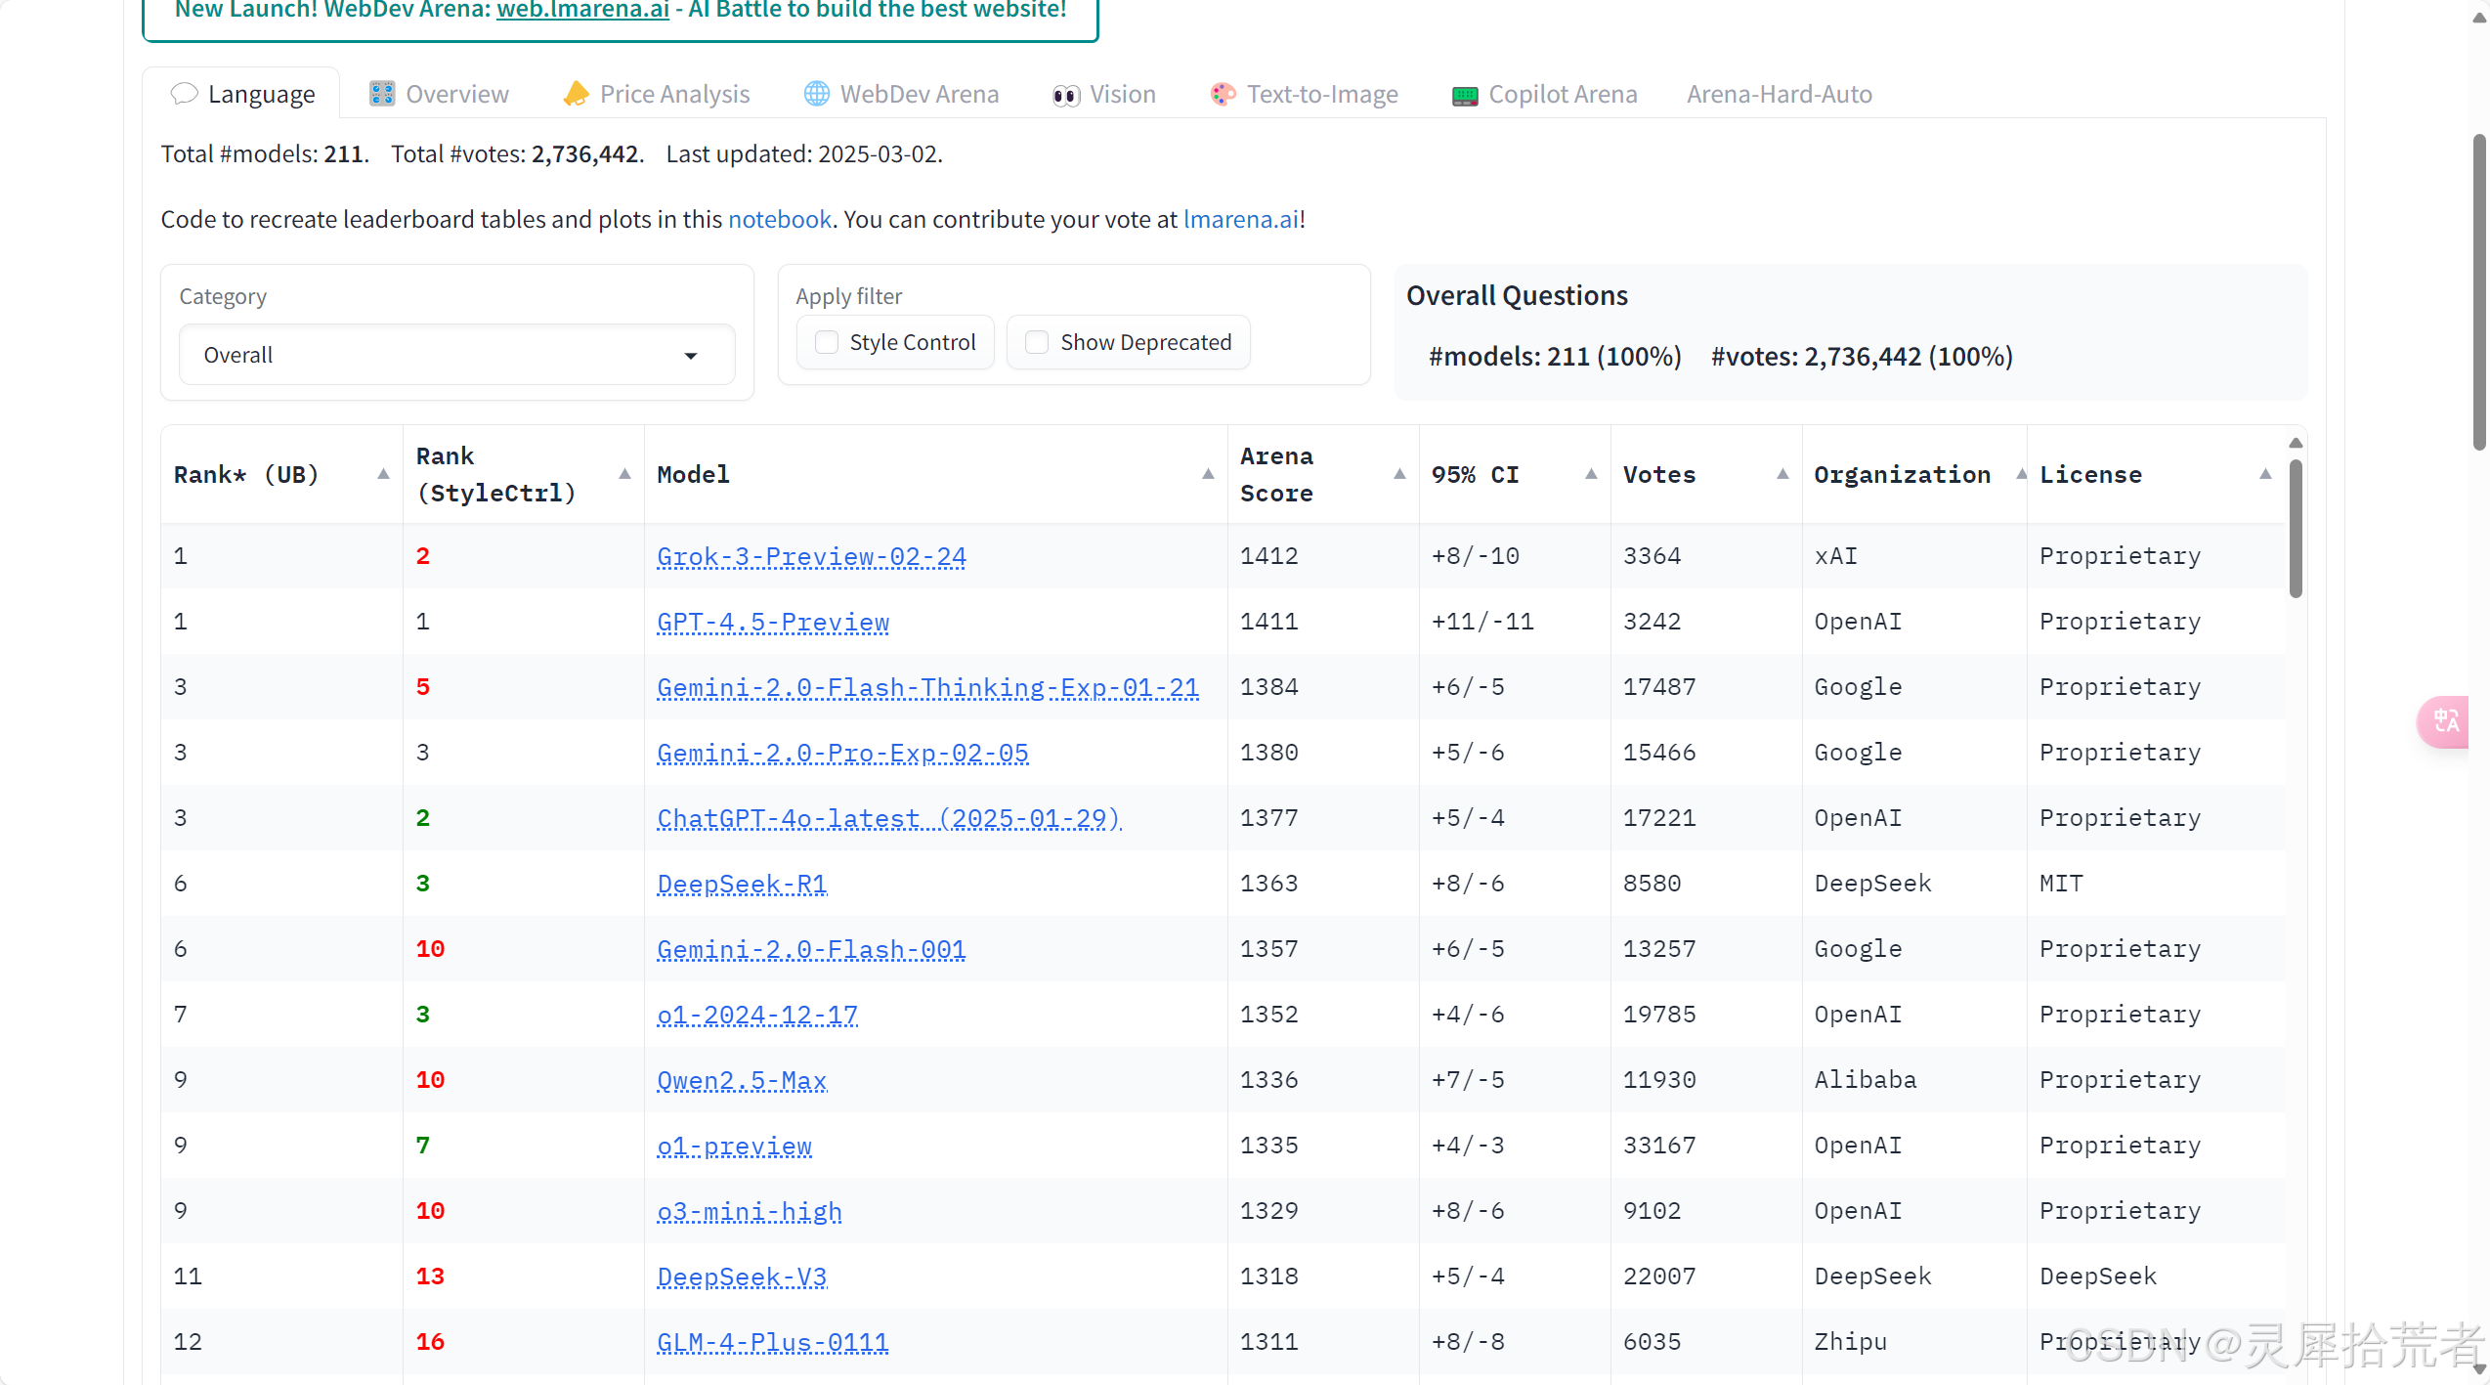The width and height of the screenshot is (2490, 1385).
Task: Open the Grok-3-Preview-02-24 model link
Action: [x=811, y=556]
